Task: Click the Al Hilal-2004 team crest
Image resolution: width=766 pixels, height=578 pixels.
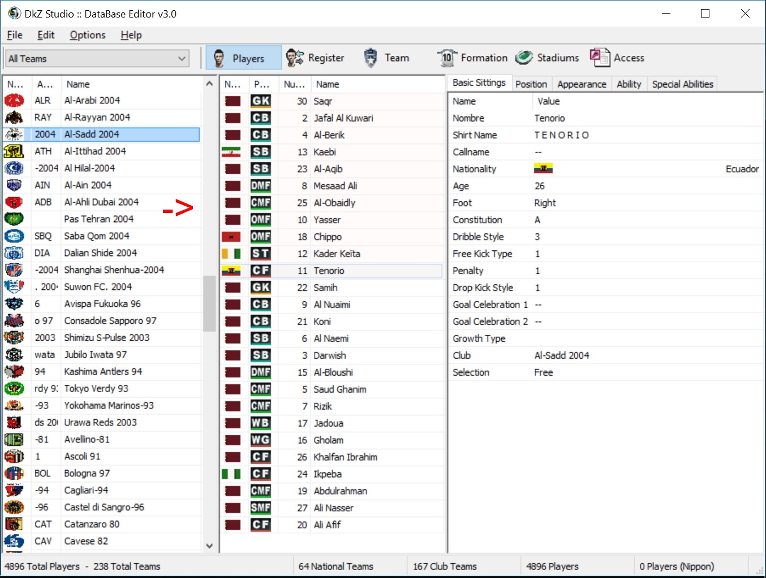Action: (14, 168)
